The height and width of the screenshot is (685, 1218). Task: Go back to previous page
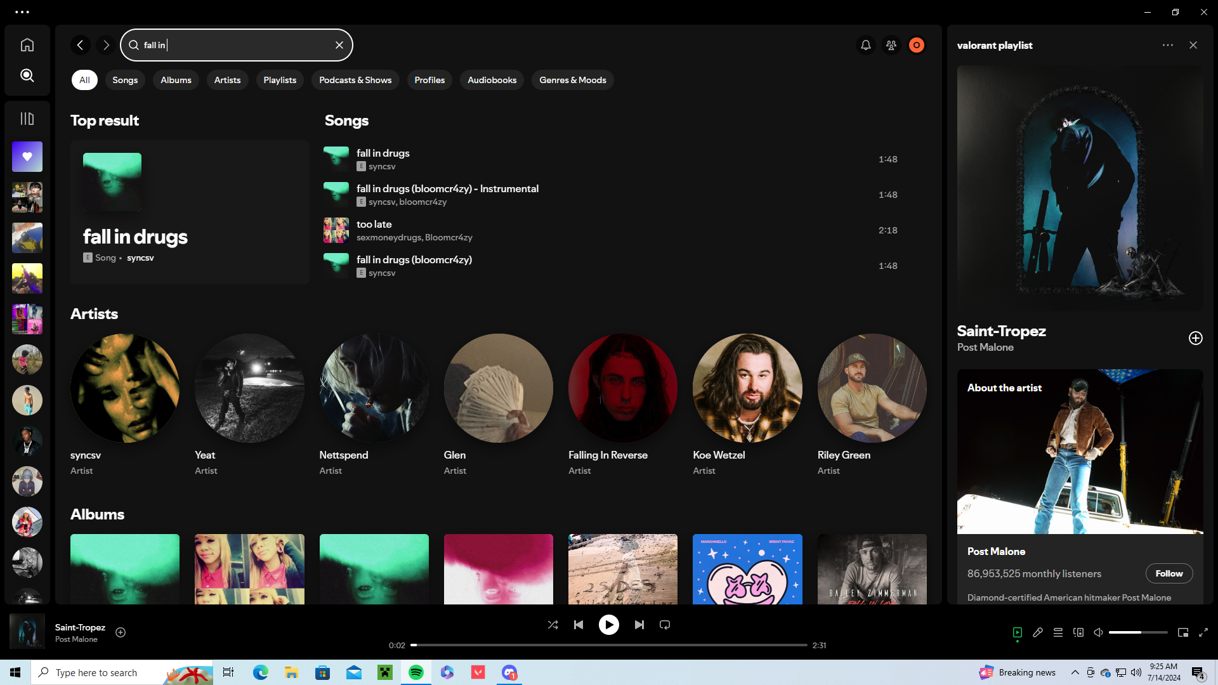81,45
